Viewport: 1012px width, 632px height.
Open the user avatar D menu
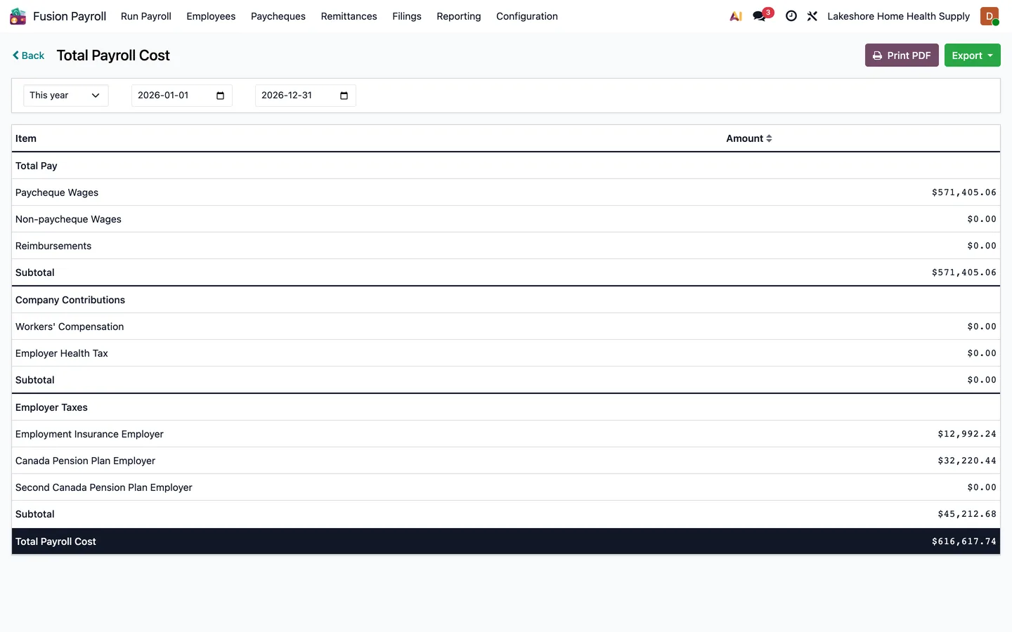tap(990, 16)
